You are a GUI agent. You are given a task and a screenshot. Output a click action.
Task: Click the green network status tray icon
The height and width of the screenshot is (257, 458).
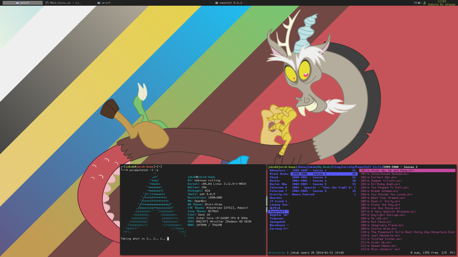coord(424,3)
